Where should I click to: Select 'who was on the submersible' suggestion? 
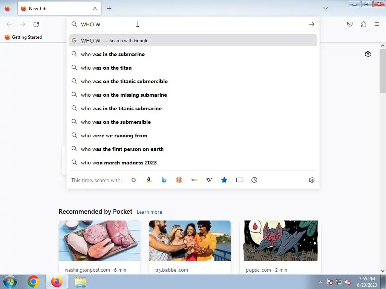(x=193, y=122)
